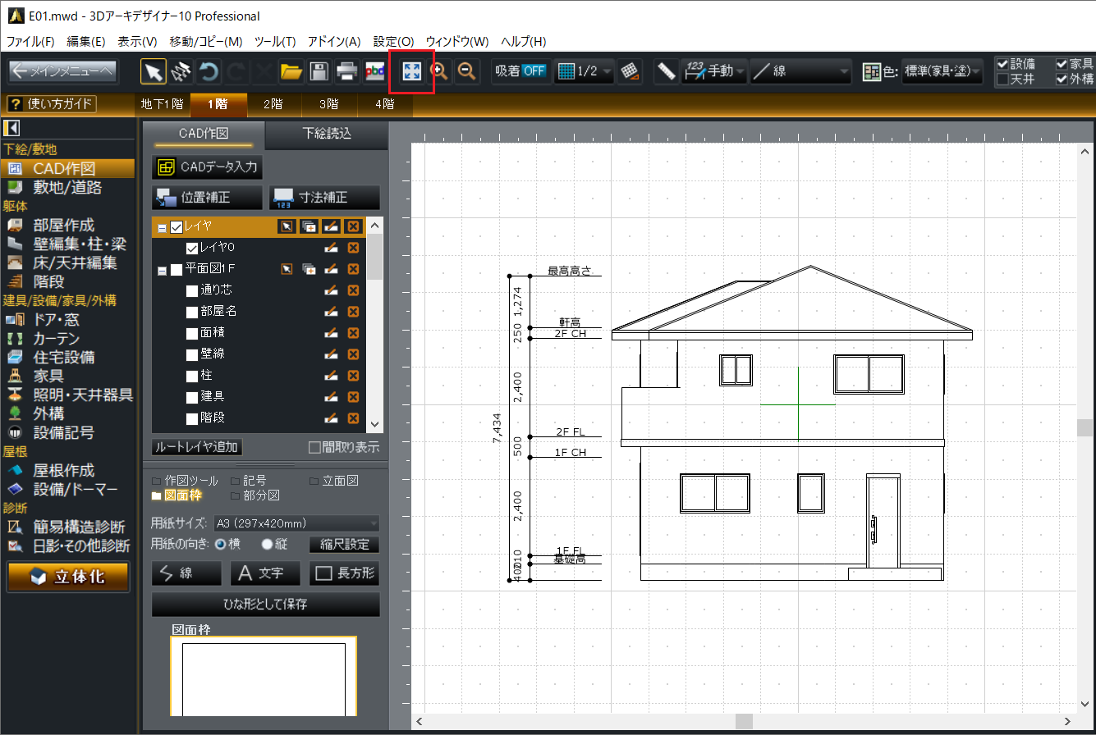Click the ひな形として保存 button

point(265,605)
